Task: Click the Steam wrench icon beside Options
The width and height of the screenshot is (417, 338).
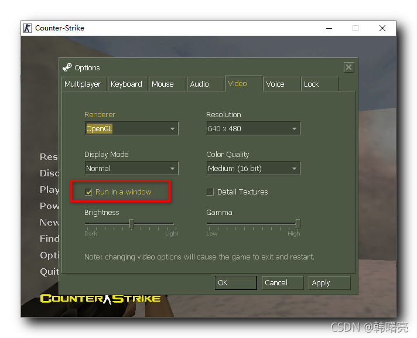Action: [x=67, y=67]
